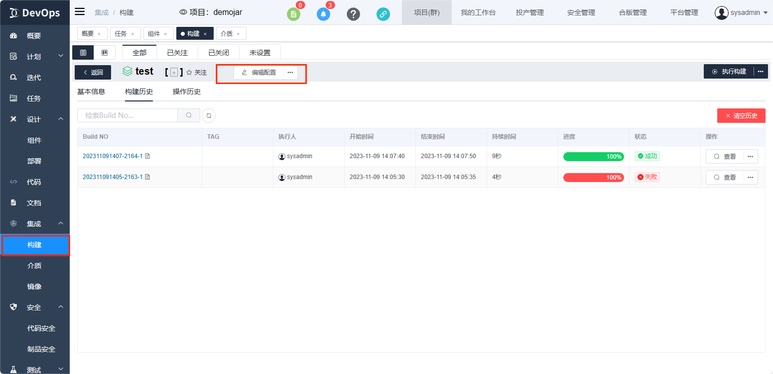Open log icon for build 202311091407-2164-1
Image resolution: width=773 pixels, height=374 pixels.
pyautogui.click(x=147, y=156)
